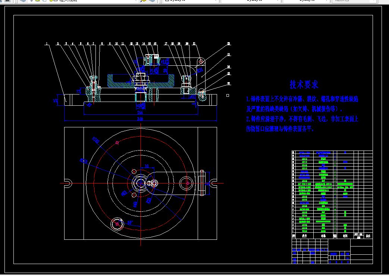
Task: Select the small white square right of section view
Action: tap(228, 95)
